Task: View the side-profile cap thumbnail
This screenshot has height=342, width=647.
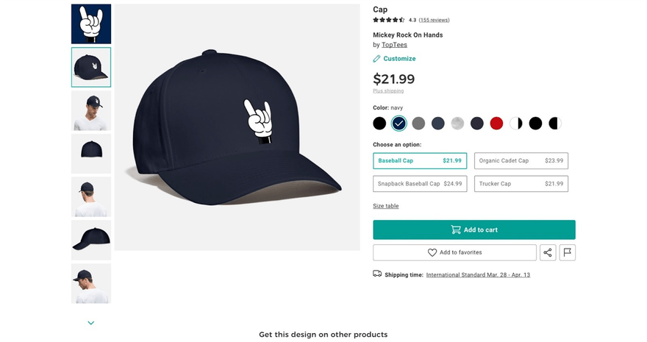Action: pyautogui.click(x=91, y=239)
